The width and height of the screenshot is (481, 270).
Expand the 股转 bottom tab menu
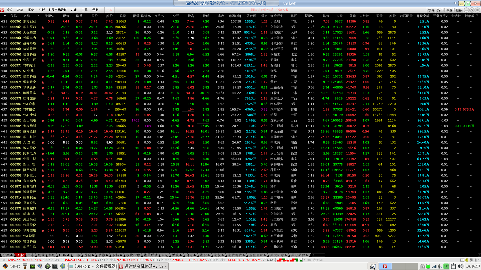click(x=117, y=255)
